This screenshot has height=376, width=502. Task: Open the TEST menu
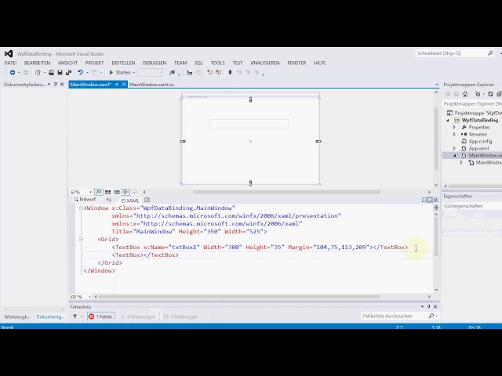(238, 63)
